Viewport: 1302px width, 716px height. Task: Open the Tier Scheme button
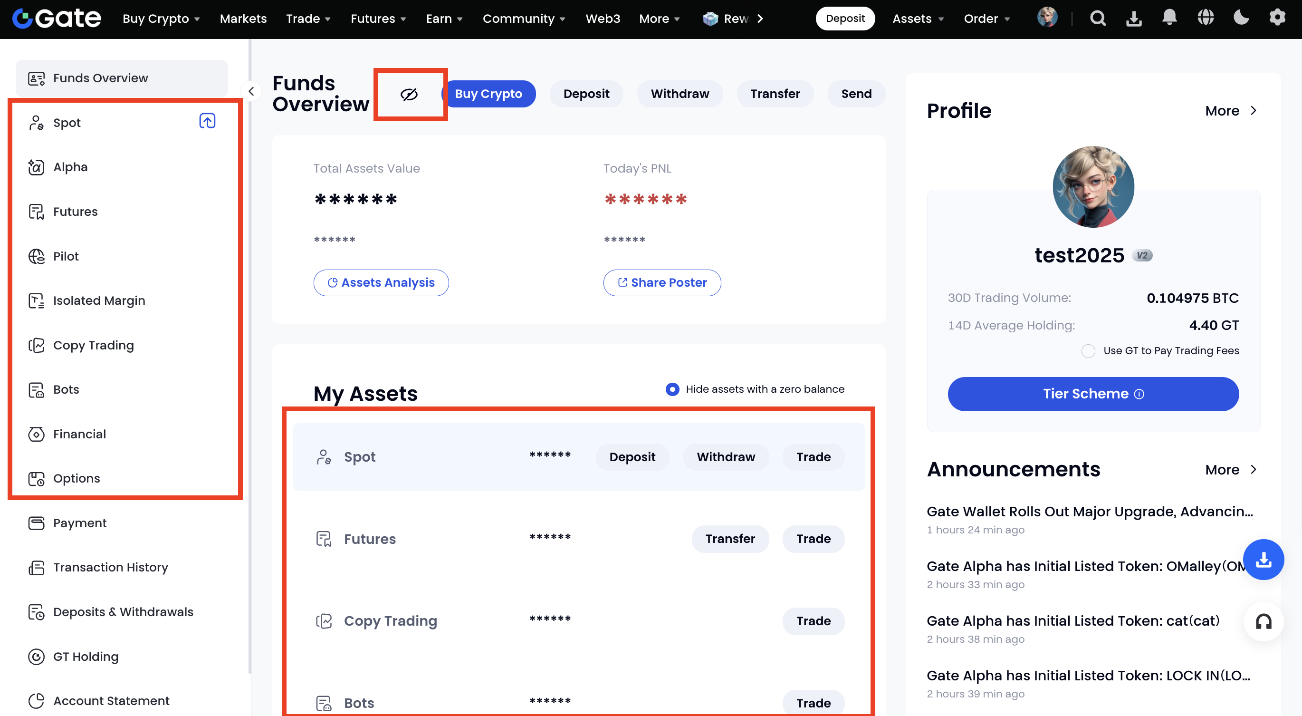1093,394
